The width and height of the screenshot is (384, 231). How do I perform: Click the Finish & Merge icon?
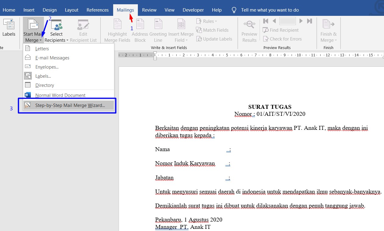328,30
